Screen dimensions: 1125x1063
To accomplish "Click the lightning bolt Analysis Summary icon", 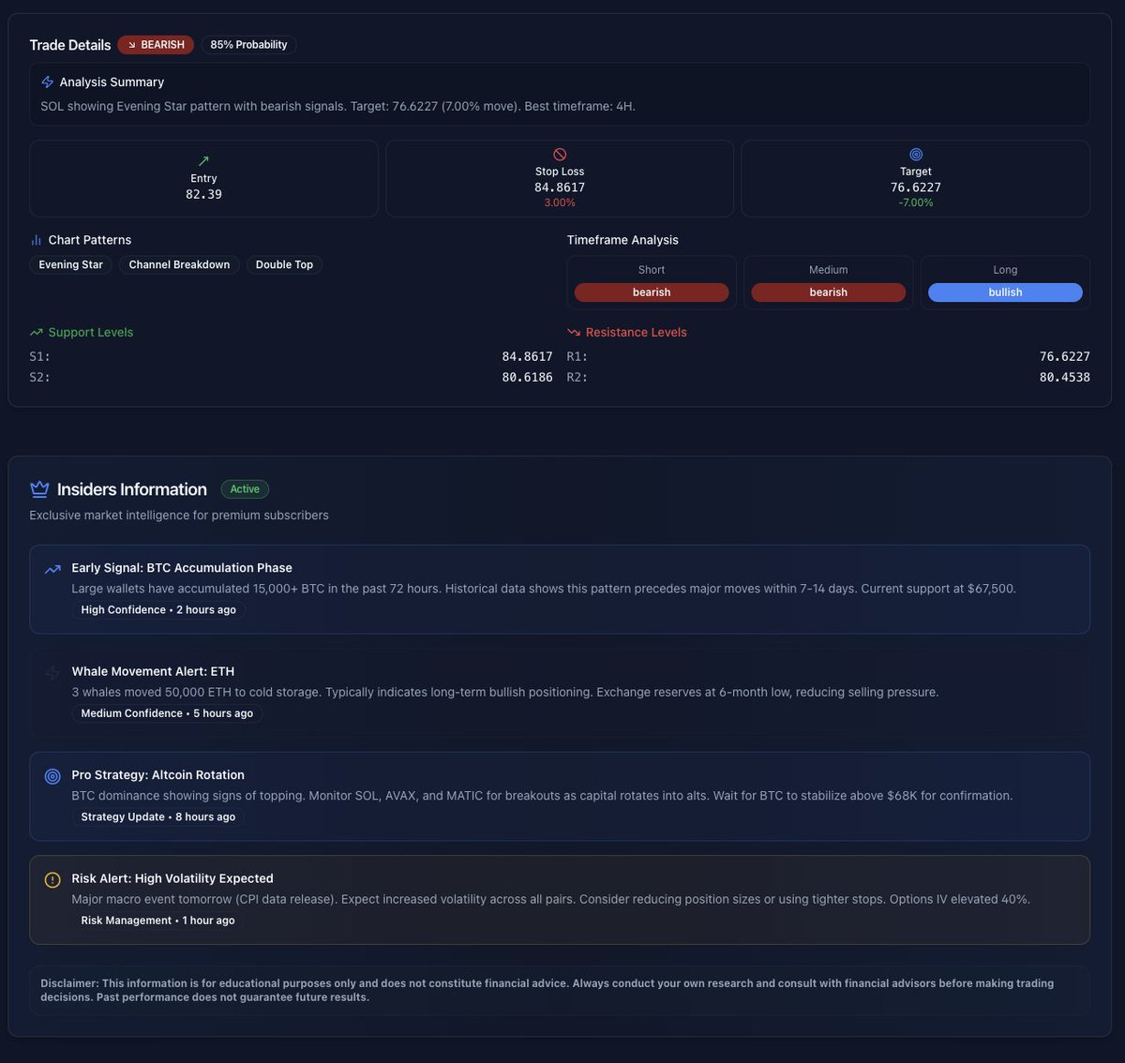I will [47, 82].
